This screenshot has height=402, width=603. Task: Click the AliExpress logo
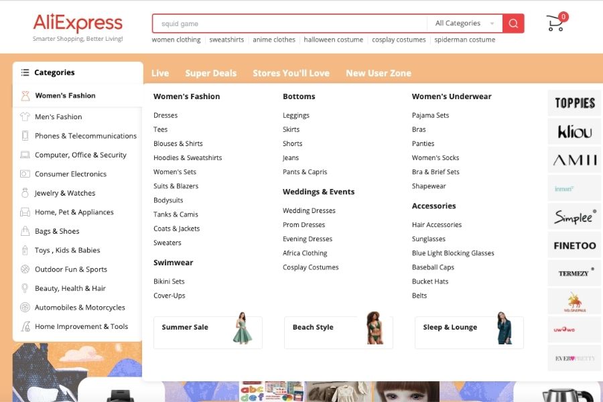pyautogui.click(x=78, y=23)
